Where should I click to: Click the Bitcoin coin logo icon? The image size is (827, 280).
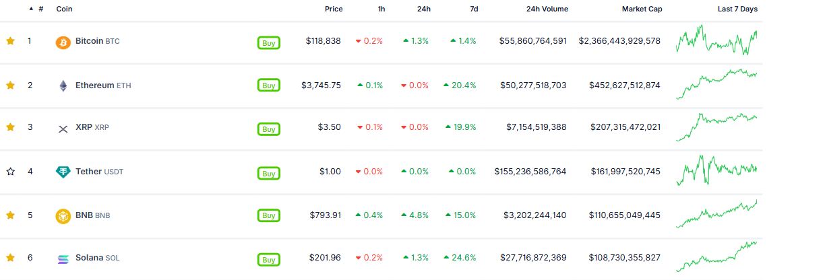tap(63, 42)
